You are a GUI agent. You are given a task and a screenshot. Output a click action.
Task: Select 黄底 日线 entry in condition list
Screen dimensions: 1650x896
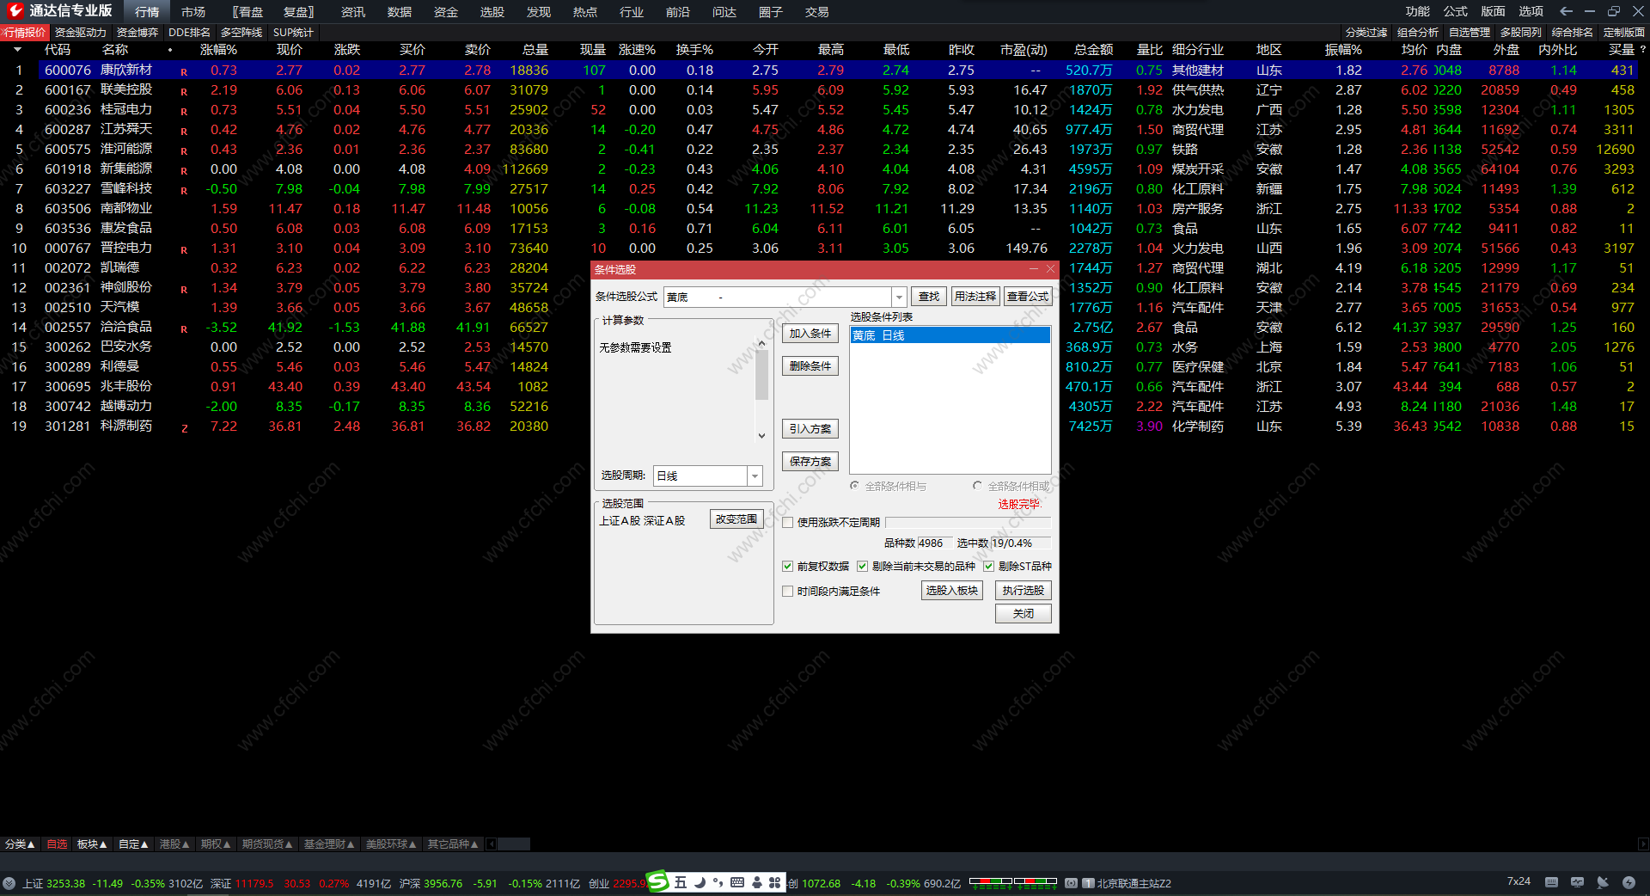coord(949,335)
